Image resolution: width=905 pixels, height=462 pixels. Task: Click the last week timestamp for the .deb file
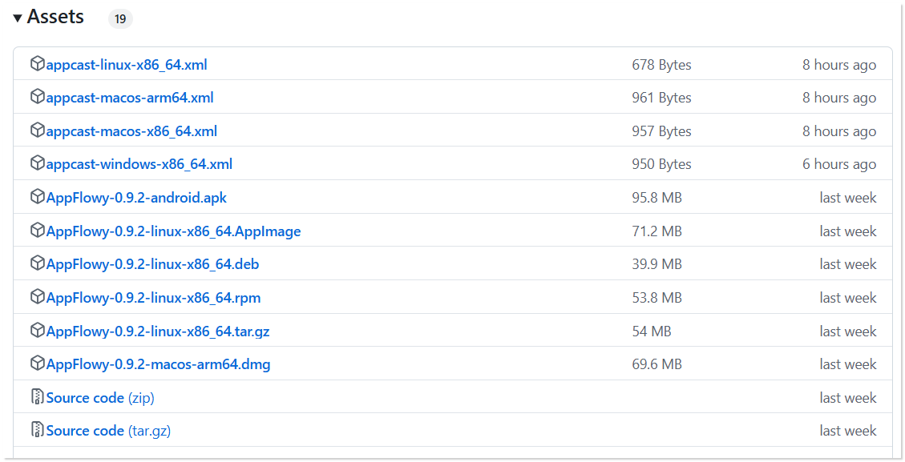click(x=848, y=264)
